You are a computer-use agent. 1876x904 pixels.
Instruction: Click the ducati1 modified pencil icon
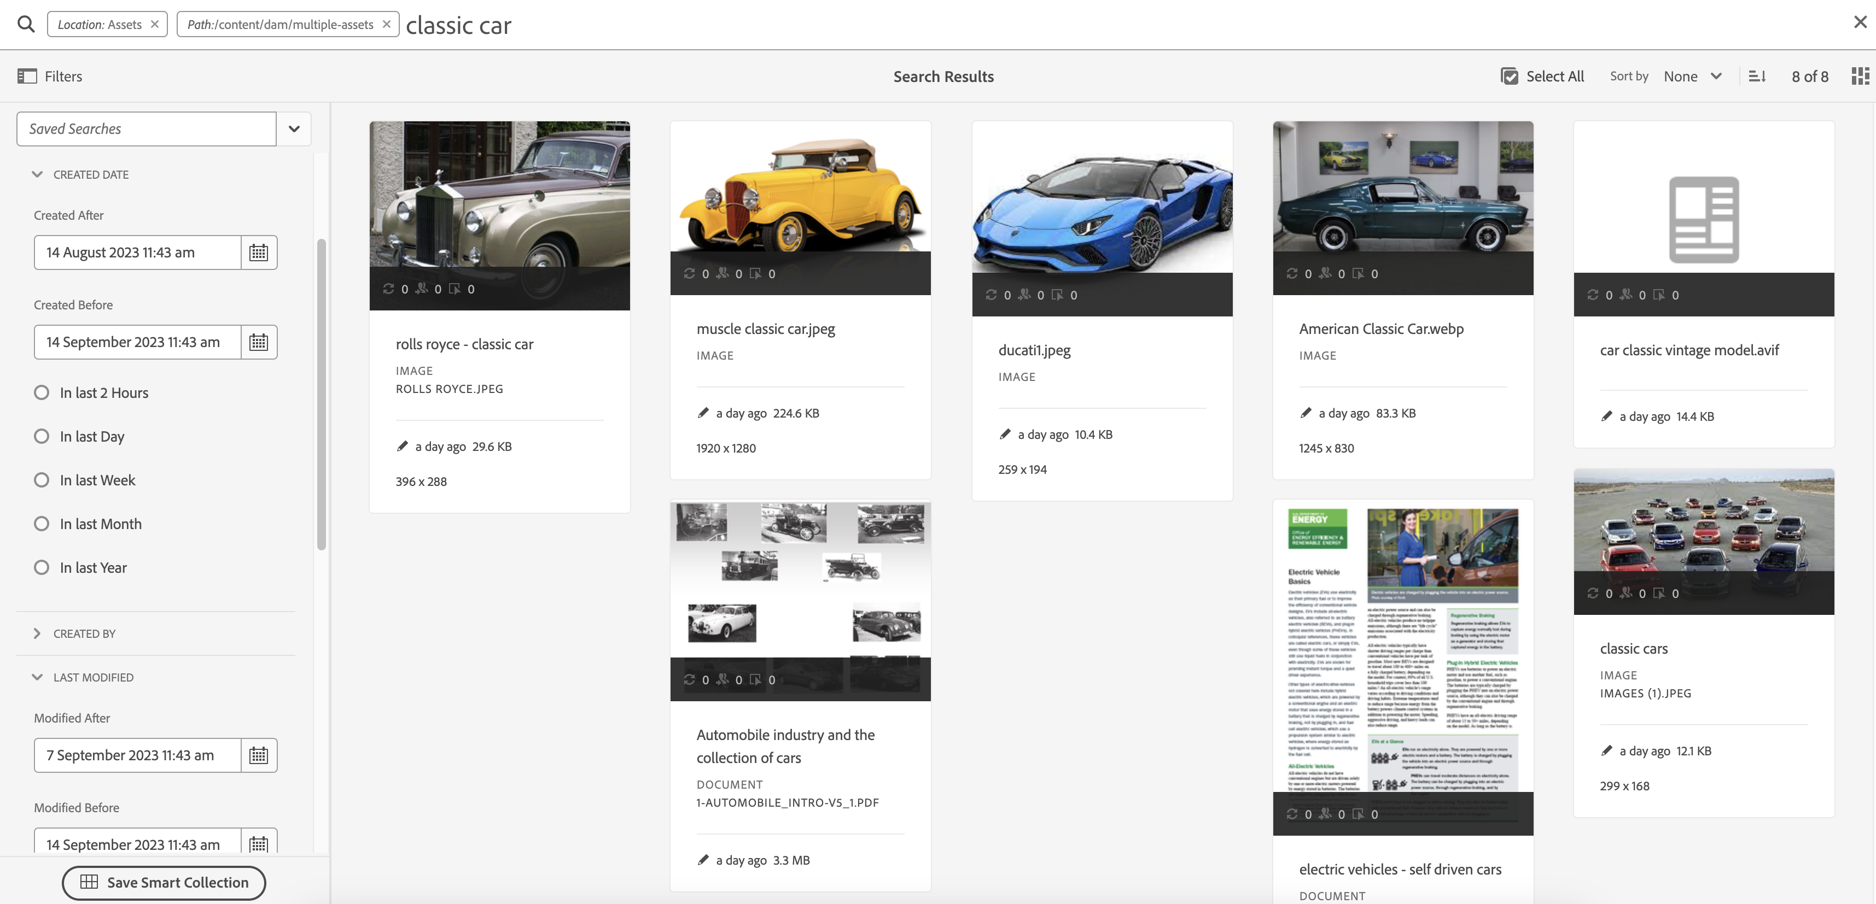pyautogui.click(x=1005, y=434)
